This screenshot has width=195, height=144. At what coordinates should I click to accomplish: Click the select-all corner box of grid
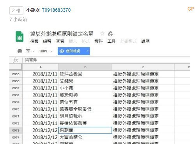[x=16, y=67]
